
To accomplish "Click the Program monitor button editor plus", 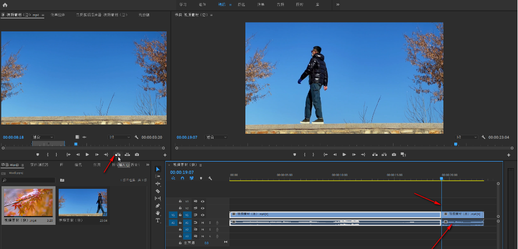I will [x=509, y=155].
